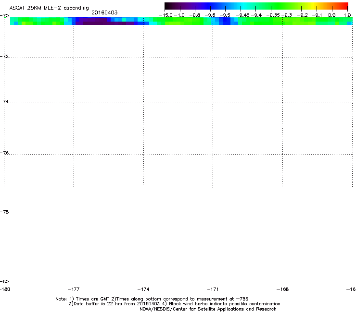Click the -15.0 color scale label
Viewport: 356px width, 312px height.
tap(166, 15)
